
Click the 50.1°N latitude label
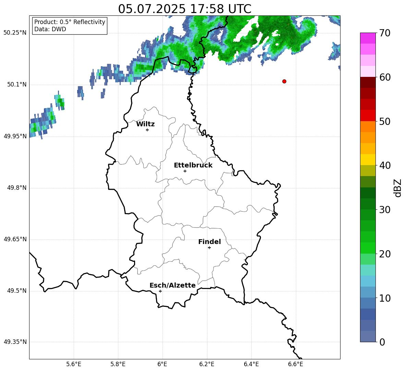point(17,85)
